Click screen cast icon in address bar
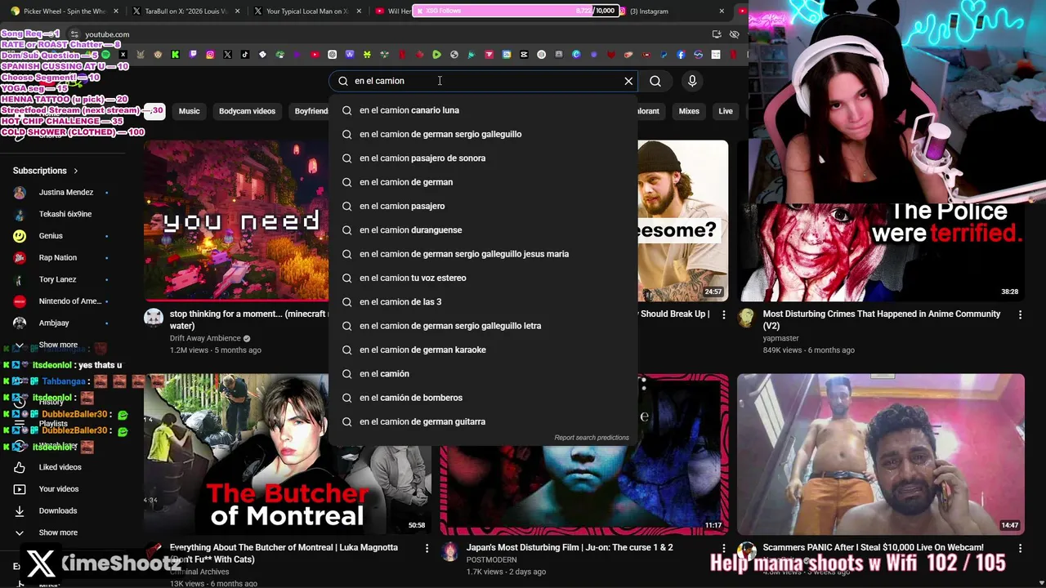This screenshot has width=1046, height=588. pyautogui.click(x=717, y=34)
